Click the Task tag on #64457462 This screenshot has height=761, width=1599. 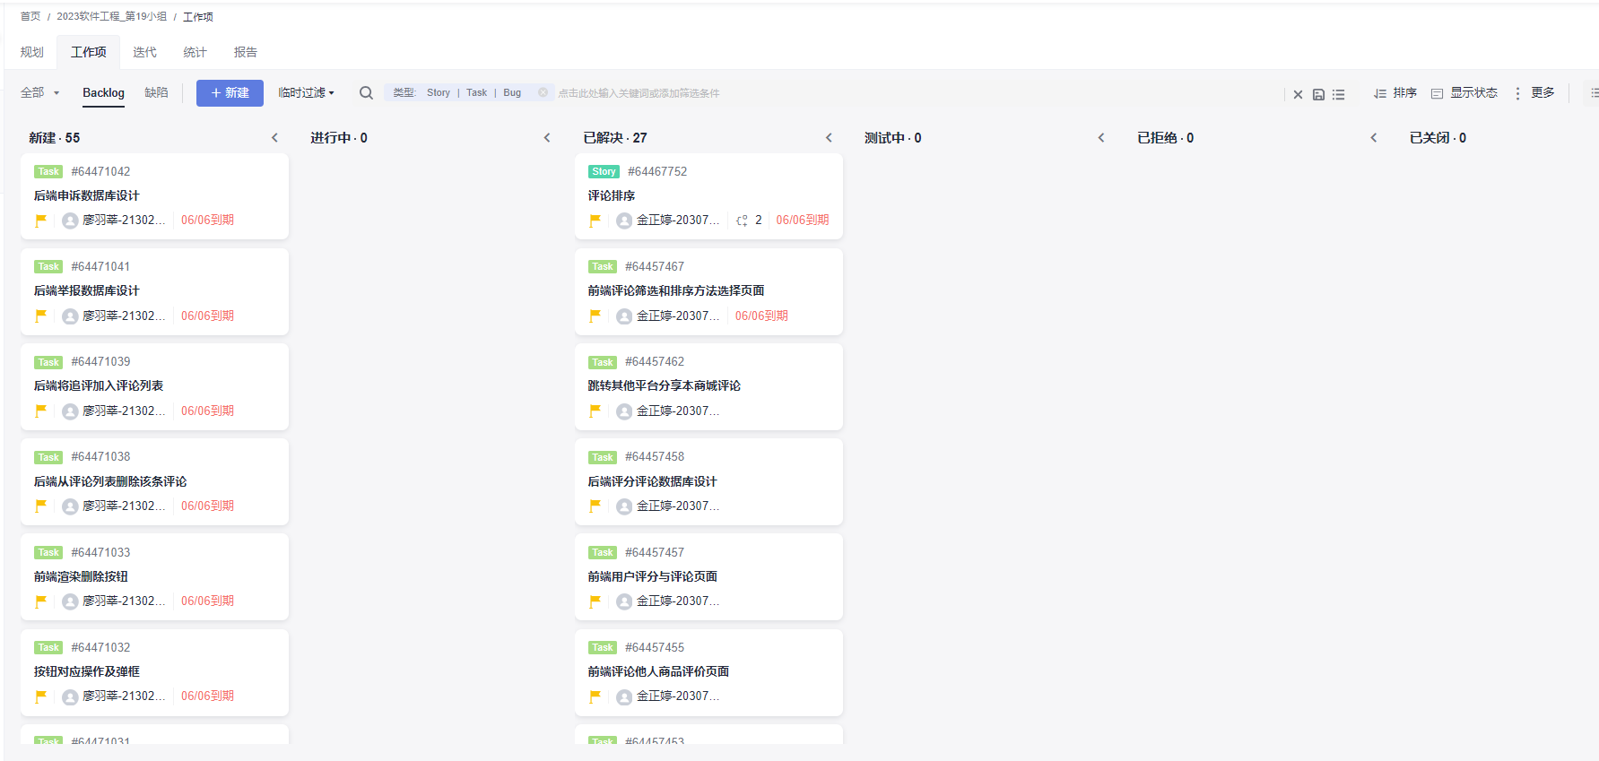(x=603, y=362)
